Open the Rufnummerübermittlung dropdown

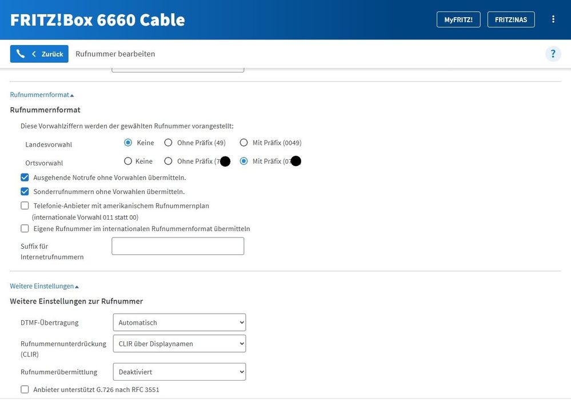coord(179,372)
